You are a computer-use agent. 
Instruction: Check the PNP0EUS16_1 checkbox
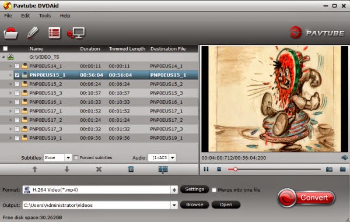pos(17,102)
